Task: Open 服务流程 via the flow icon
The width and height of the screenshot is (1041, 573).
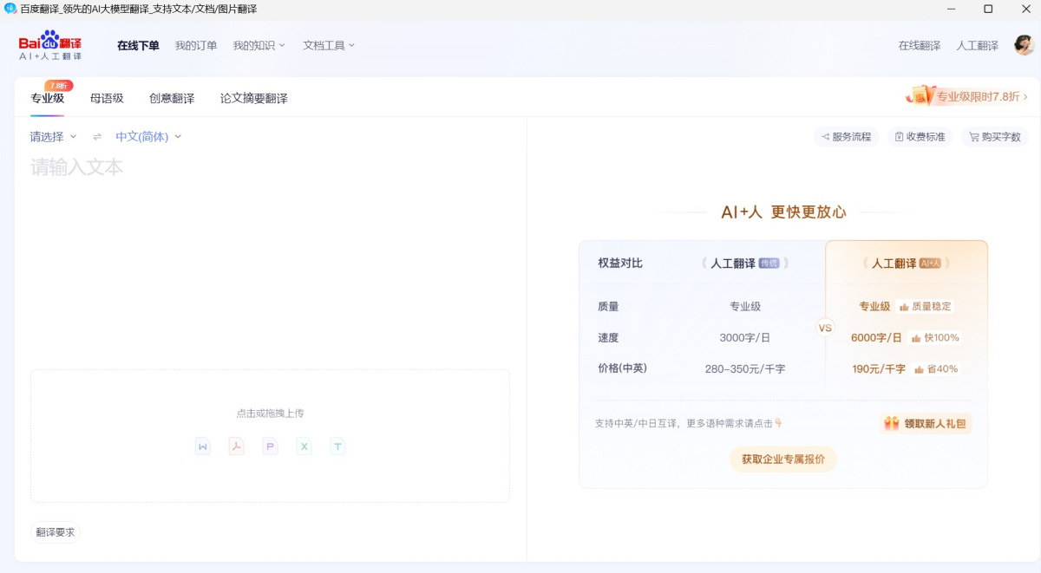Action: (x=846, y=136)
